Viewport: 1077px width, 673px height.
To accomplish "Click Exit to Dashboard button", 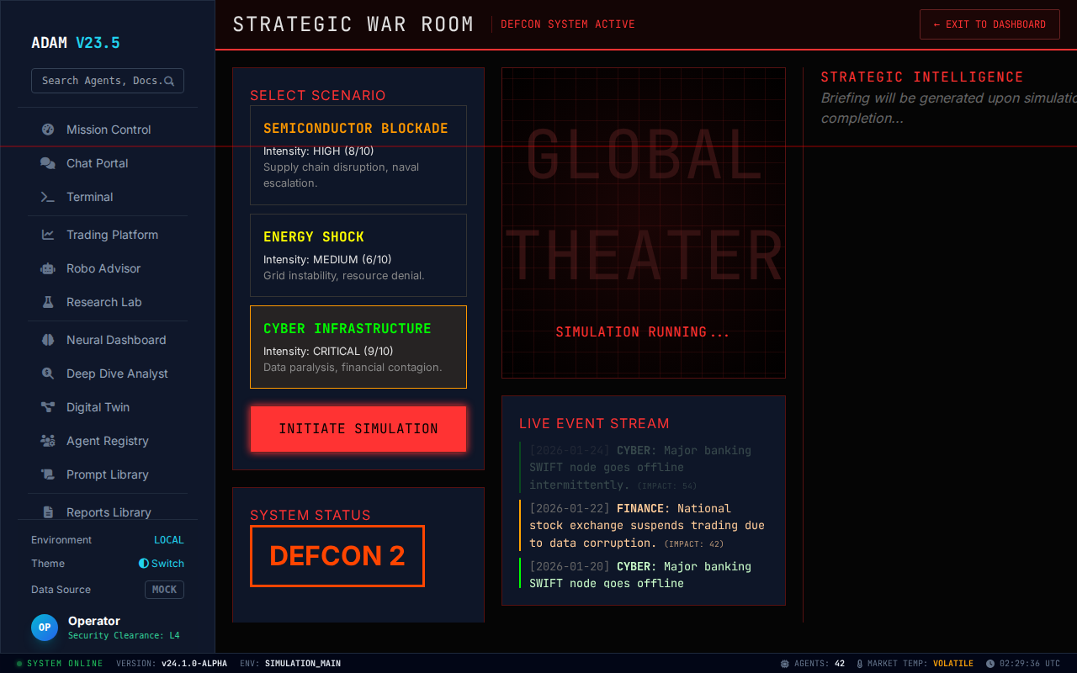I will pyautogui.click(x=989, y=24).
